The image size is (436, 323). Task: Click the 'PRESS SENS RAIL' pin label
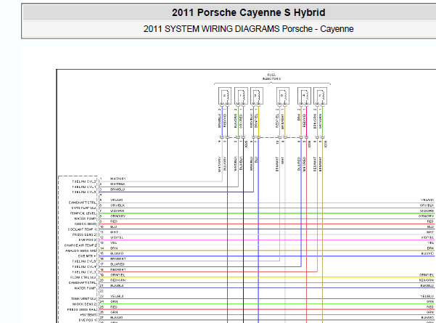point(82,310)
